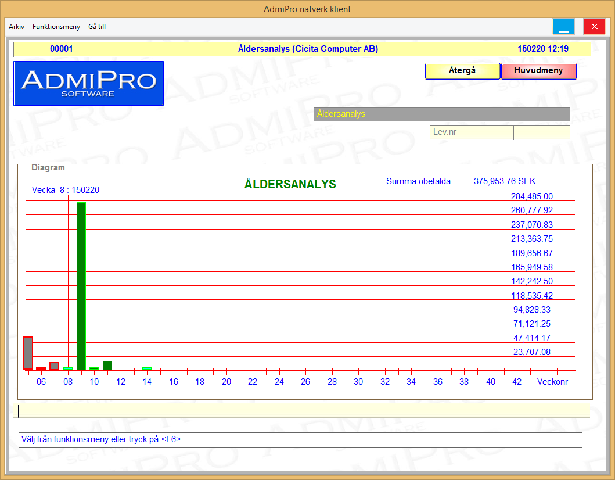This screenshot has width=615, height=480.
Task: Click the gray bar at week 07
Action: [x=54, y=366]
